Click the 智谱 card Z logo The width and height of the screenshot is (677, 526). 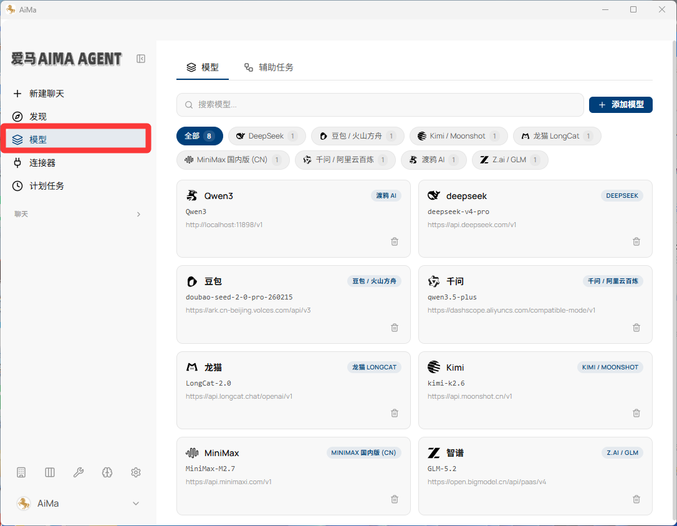(x=433, y=452)
